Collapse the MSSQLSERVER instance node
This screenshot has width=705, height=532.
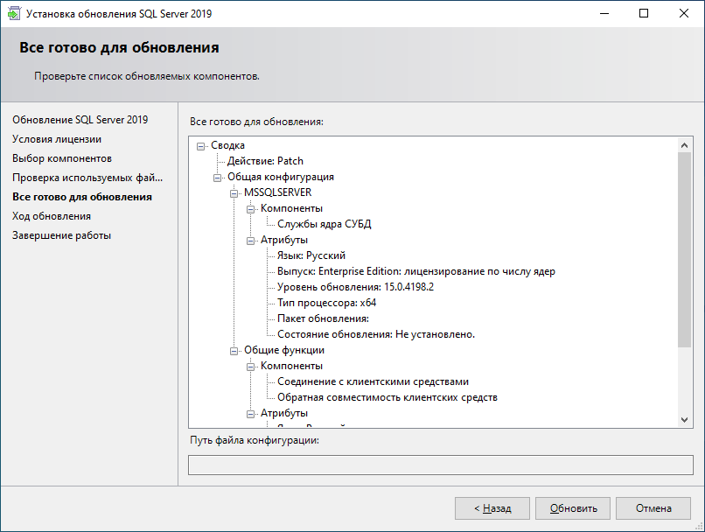pyautogui.click(x=234, y=193)
